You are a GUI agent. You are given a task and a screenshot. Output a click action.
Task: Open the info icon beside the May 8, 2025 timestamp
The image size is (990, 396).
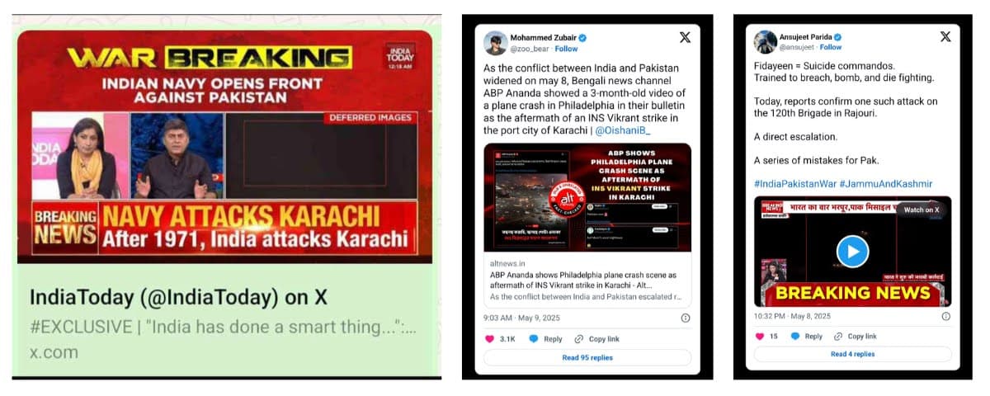click(x=945, y=316)
